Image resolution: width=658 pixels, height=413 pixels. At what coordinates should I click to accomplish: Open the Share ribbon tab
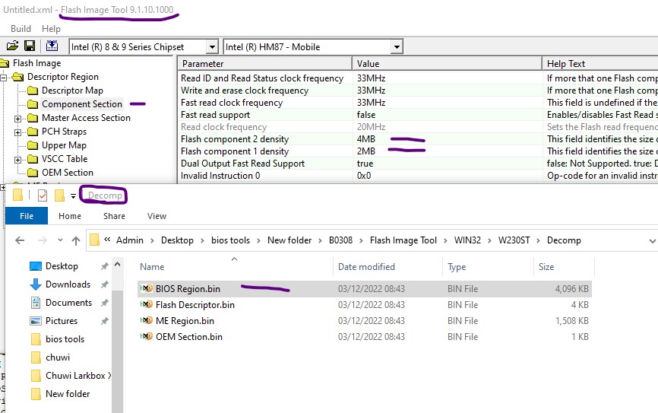click(x=114, y=216)
